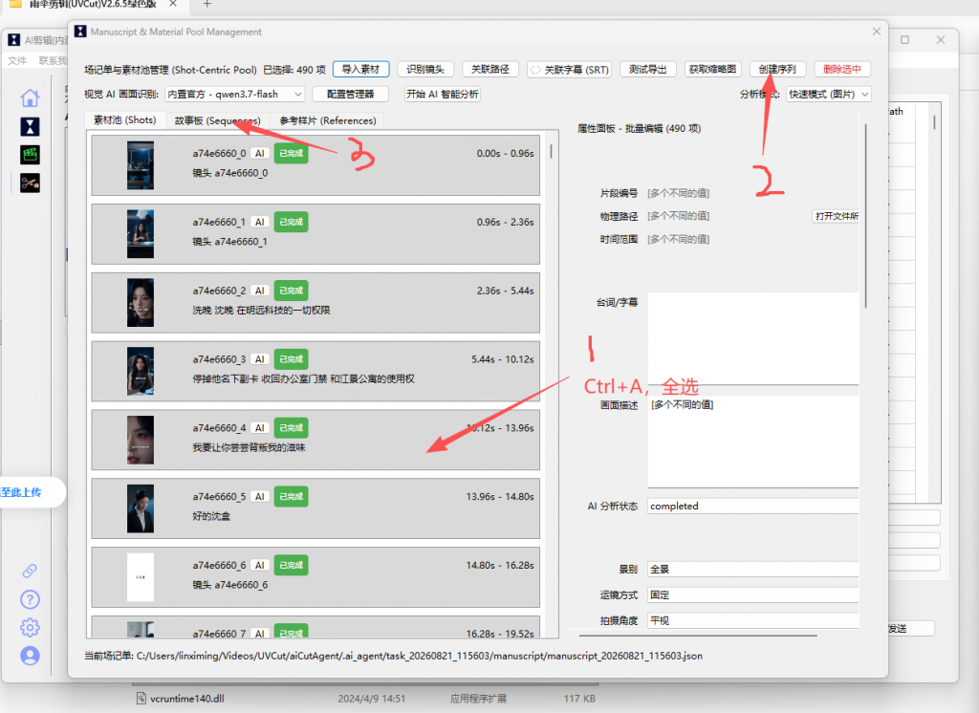The width and height of the screenshot is (979, 713).
Task: Click the 景别 input field
Action: (x=753, y=569)
